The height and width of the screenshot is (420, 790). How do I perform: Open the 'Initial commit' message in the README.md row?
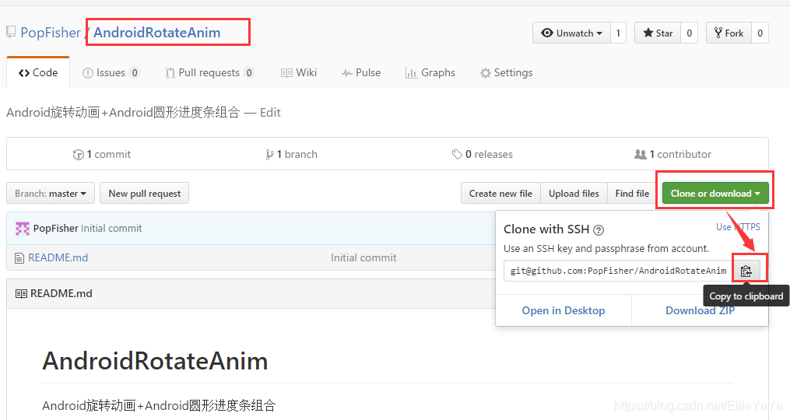(x=363, y=258)
